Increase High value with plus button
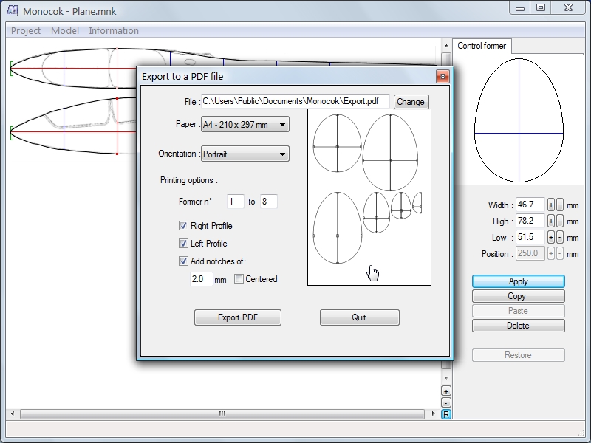This screenshot has height=443, width=591. [550, 221]
